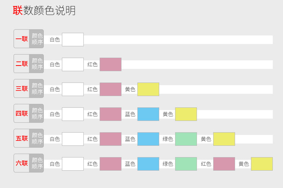This screenshot has height=188, width=283.
Task: Click the 一联 row label button
Action: pyautogui.click(x=22, y=39)
